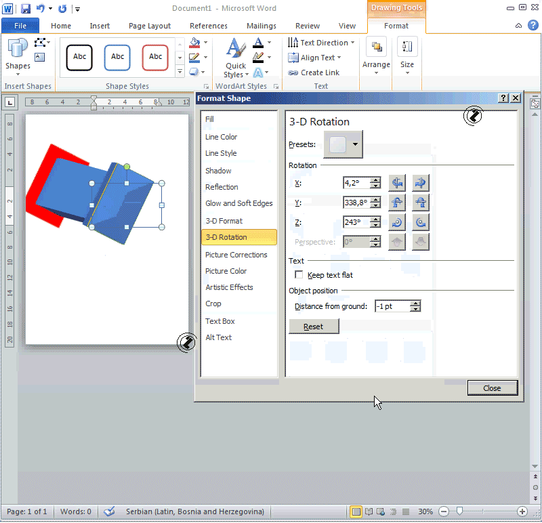Open the 3-D Rotation Presets dropdown
The width and height of the screenshot is (542, 523).
343,144
